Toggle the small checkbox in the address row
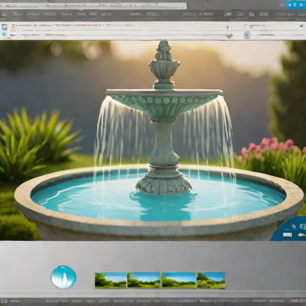The width and height of the screenshot is (306, 306). [246, 26]
